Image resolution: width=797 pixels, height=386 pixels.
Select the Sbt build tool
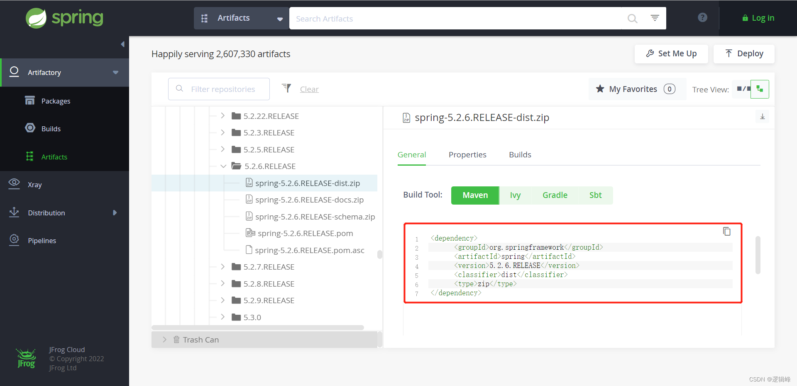coord(595,195)
